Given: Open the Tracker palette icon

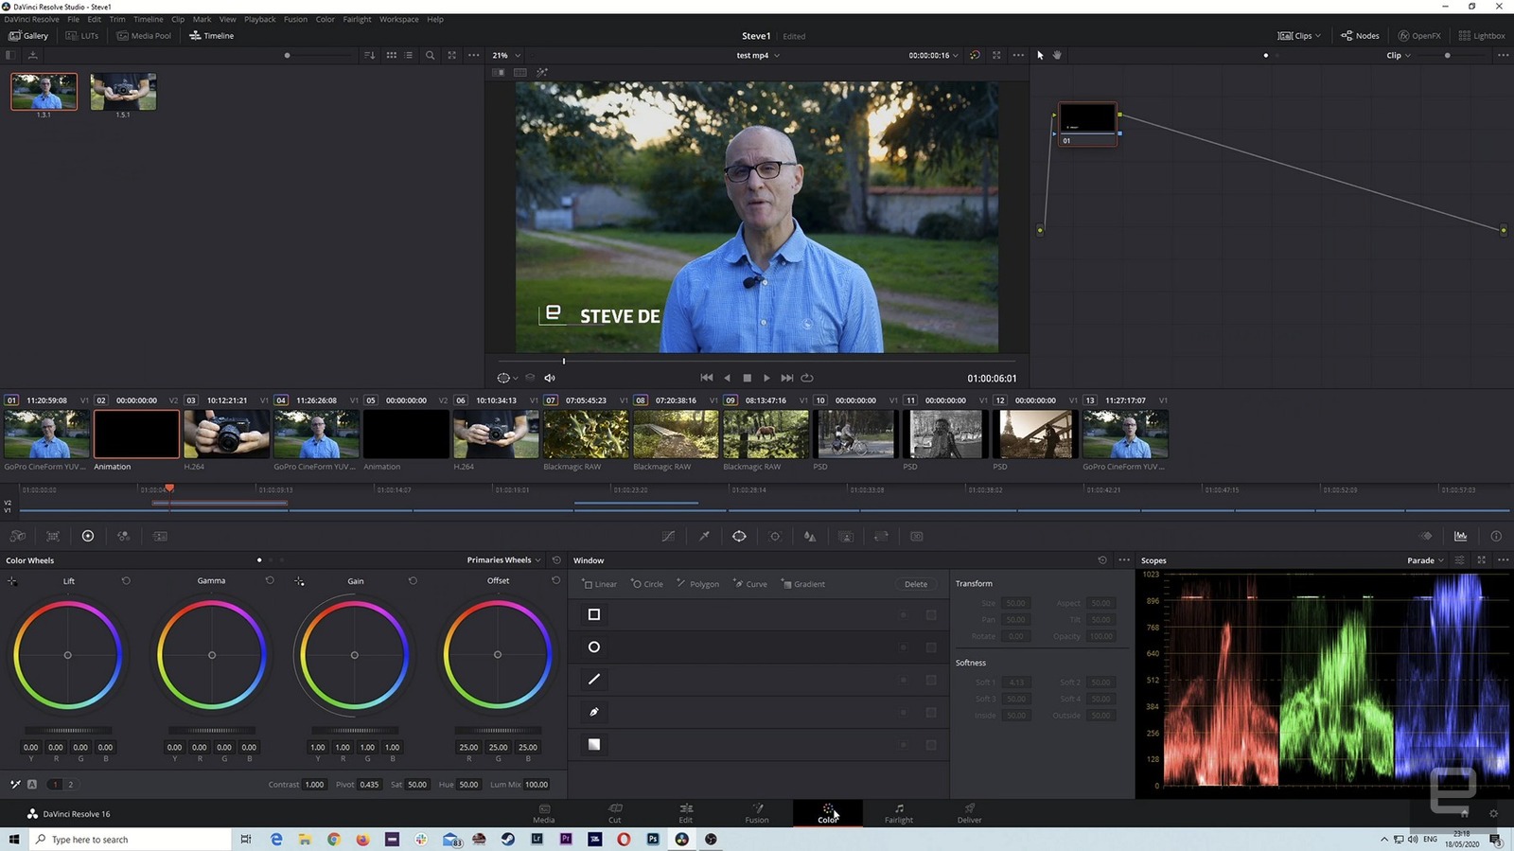Looking at the screenshot, I should pos(775,536).
